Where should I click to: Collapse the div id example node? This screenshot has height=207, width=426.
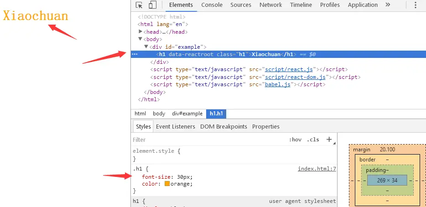coord(146,47)
